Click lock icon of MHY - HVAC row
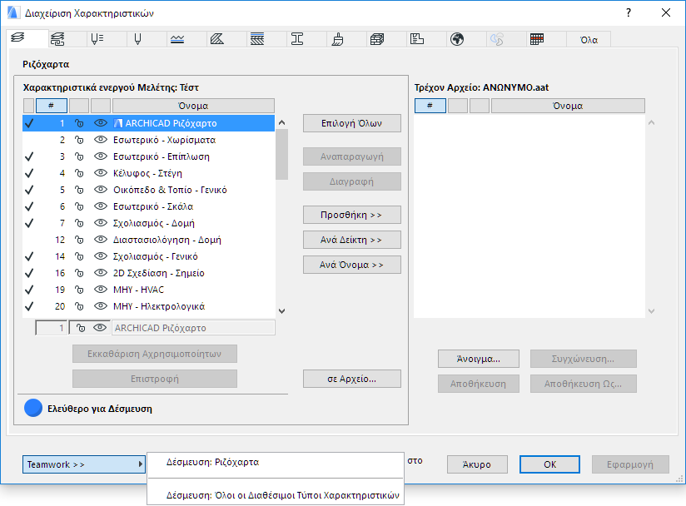 point(79,290)
